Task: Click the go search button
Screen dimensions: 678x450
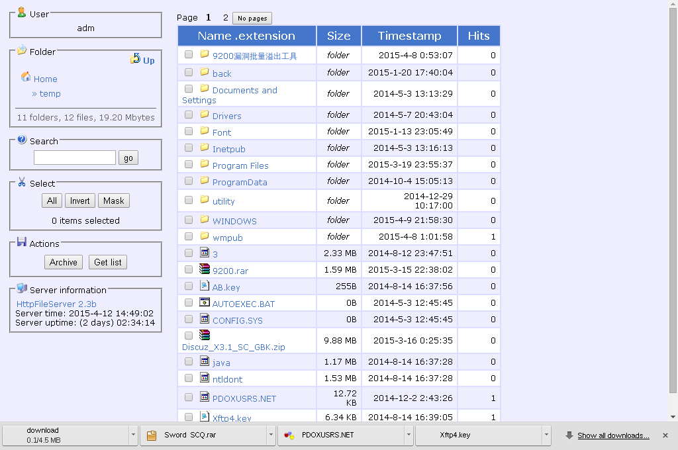Action: 128,157
